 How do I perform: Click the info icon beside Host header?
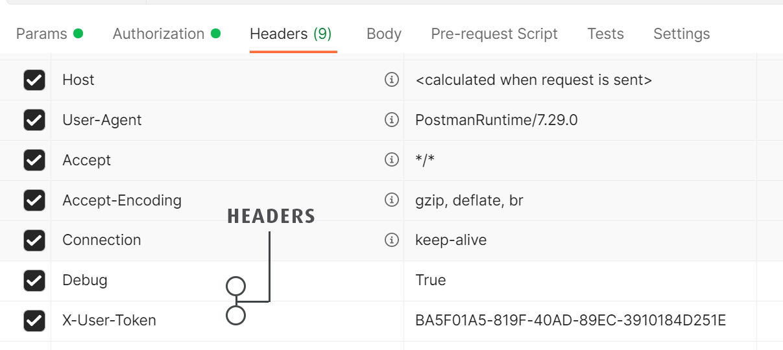pos(391,80)
